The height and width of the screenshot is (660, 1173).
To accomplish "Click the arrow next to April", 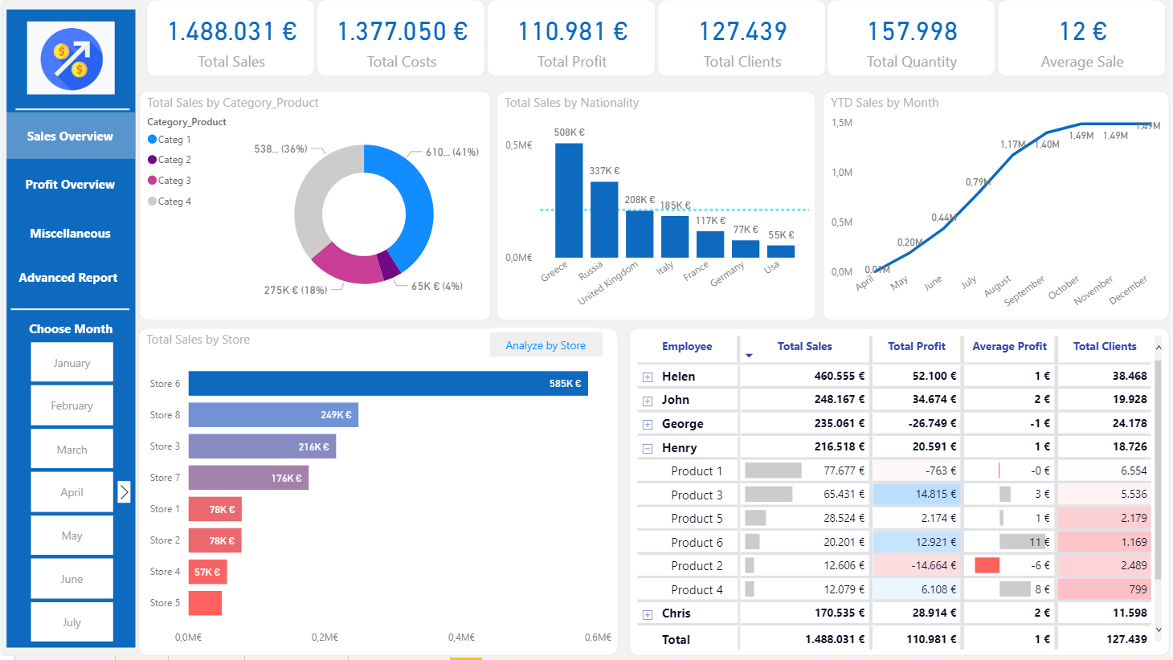I will (124, 491).
